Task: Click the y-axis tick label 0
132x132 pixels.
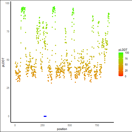Action: point(9,116)
